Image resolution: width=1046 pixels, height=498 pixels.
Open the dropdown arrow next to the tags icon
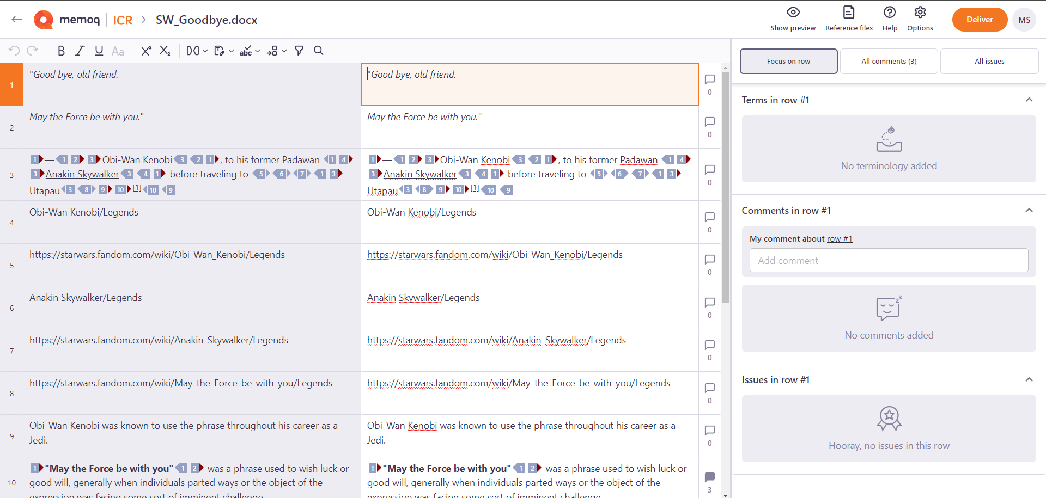(x=205, y=51)
